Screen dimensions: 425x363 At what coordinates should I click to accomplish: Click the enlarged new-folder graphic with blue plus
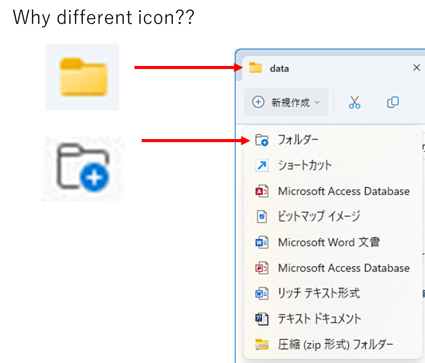coord(83,168)
